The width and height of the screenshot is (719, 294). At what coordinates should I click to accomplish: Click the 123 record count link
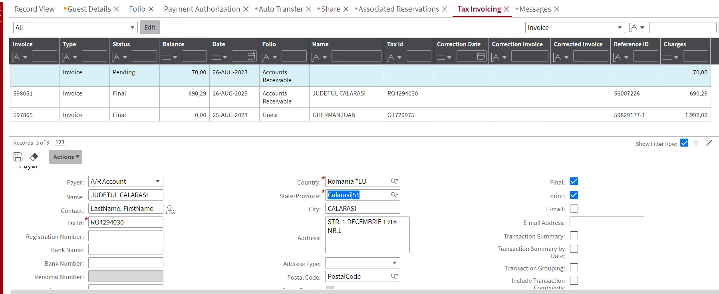[60, 143]
